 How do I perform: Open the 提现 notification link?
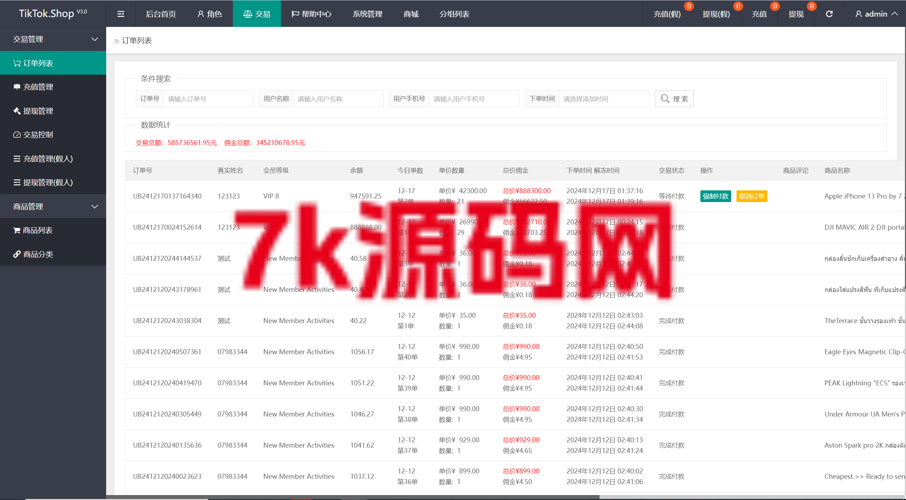[x=796, y=14]
